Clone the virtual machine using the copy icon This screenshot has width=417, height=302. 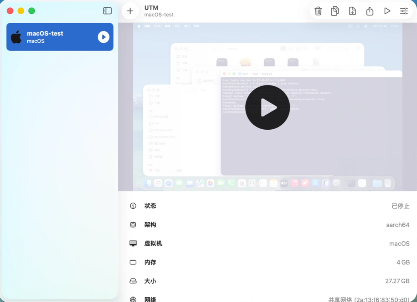tap(335, 10)
